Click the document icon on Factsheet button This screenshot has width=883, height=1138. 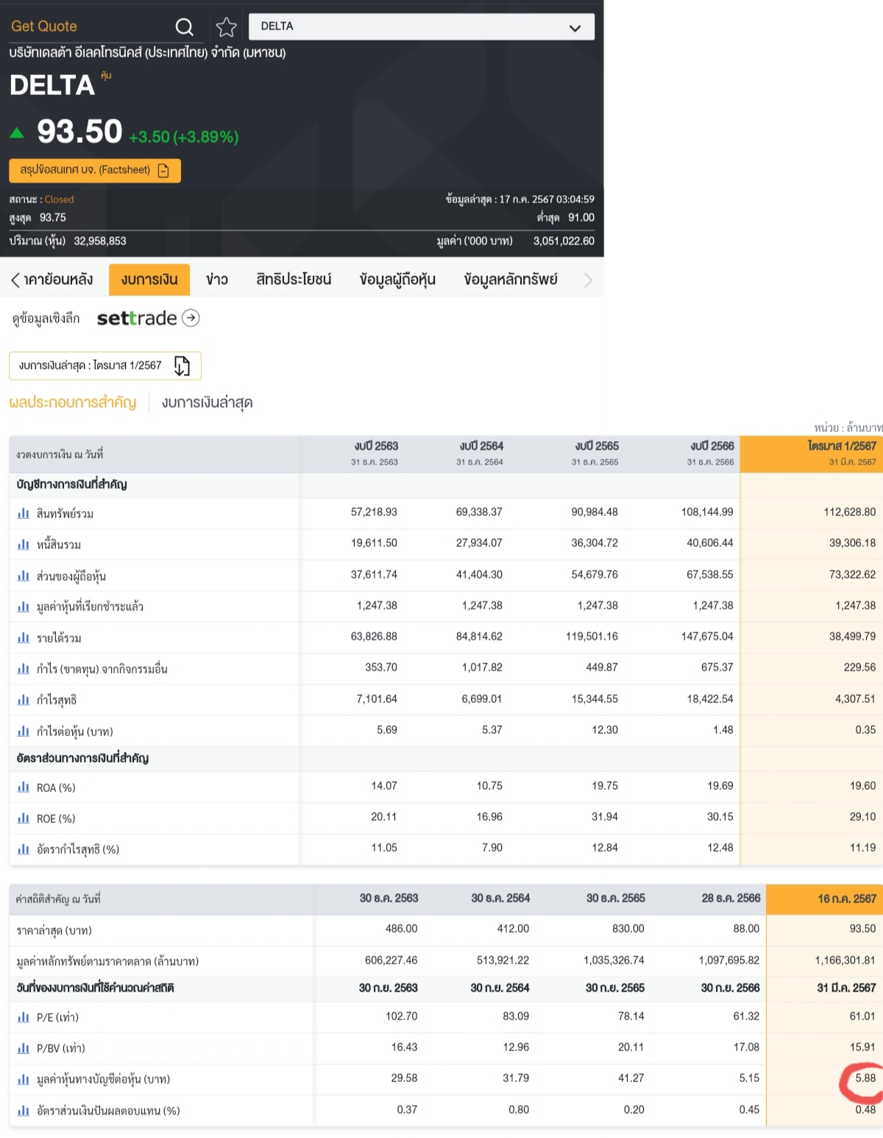click(x=163, y=170)
